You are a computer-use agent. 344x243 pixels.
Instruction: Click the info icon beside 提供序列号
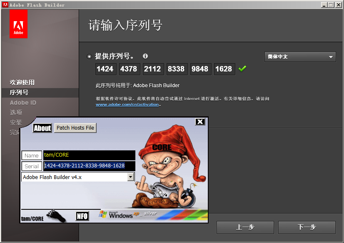[x=145, y=56]
